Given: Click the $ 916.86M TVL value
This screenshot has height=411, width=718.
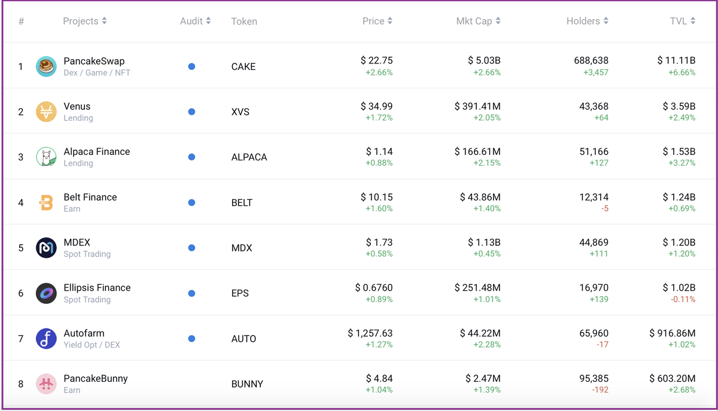Looking at the screenshot, I should click(673, 333).
